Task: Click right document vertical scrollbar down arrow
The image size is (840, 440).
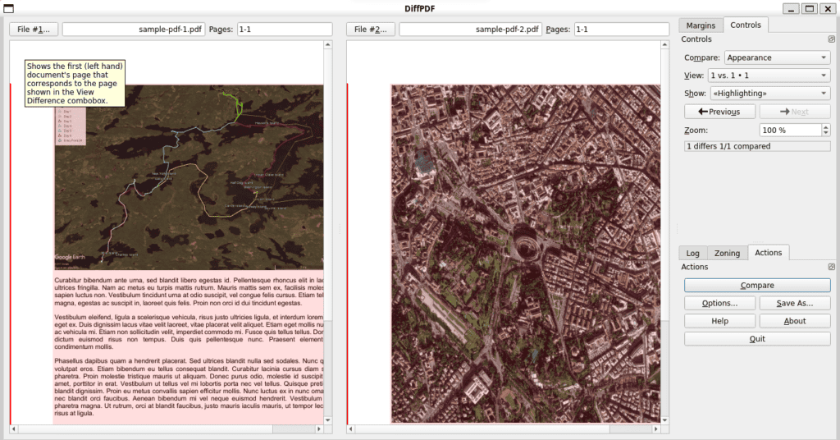Action: [664, 420]
